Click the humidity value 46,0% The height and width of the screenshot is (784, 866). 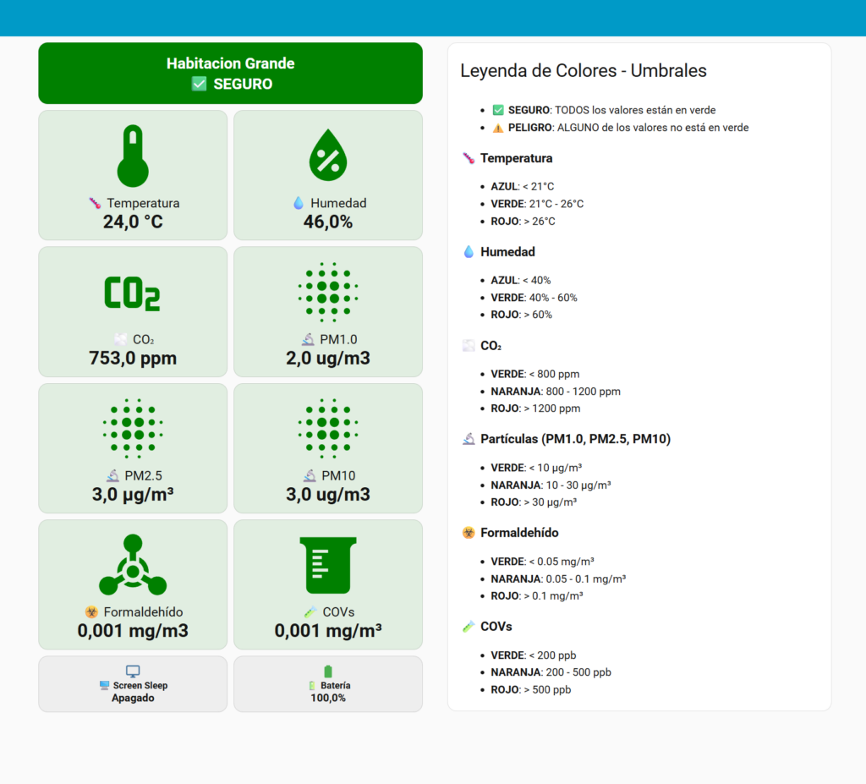point(328,222)
